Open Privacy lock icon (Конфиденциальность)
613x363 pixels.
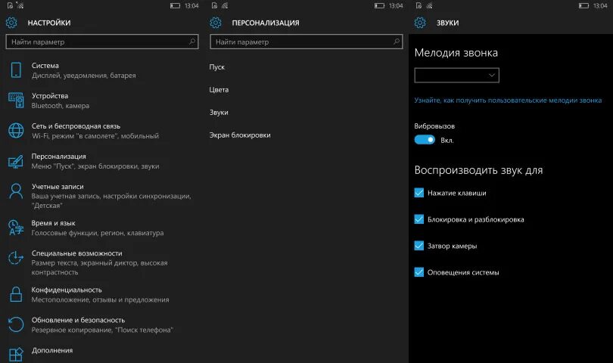click(x=16, y=294)
